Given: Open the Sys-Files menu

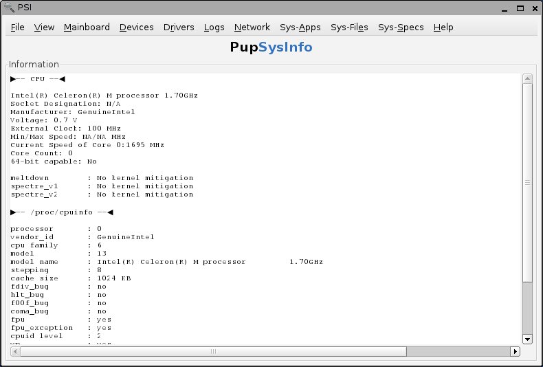Looking at the screenshot, I should [x=349, y=27].
